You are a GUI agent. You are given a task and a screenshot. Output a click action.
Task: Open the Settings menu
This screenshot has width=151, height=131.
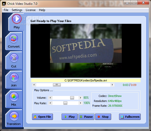(x=17, y=10)
